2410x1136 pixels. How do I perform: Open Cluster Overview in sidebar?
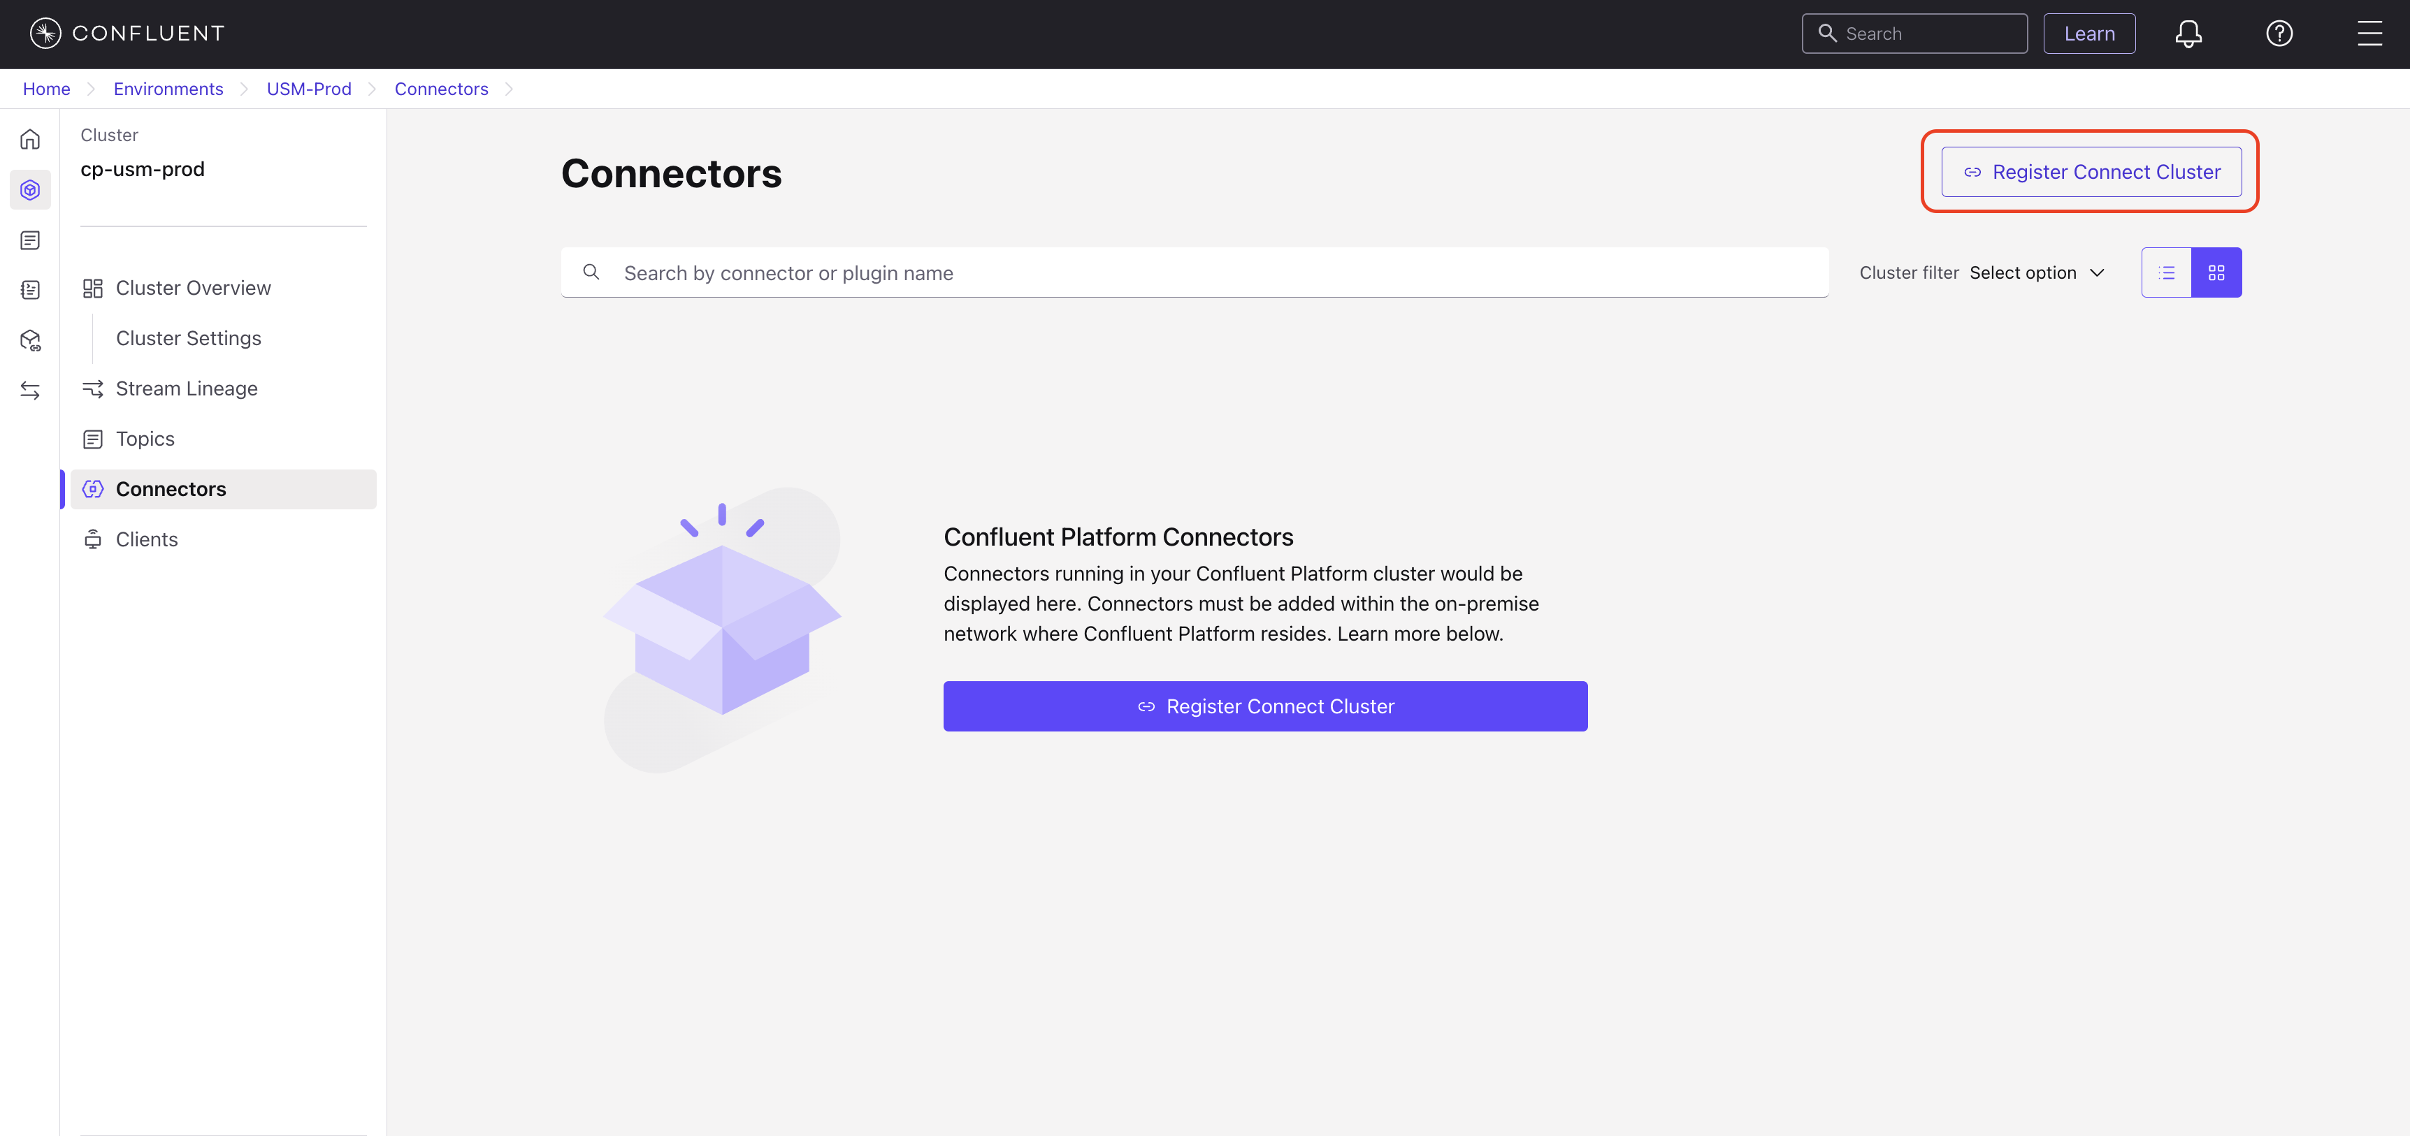[x=193, y=288]
